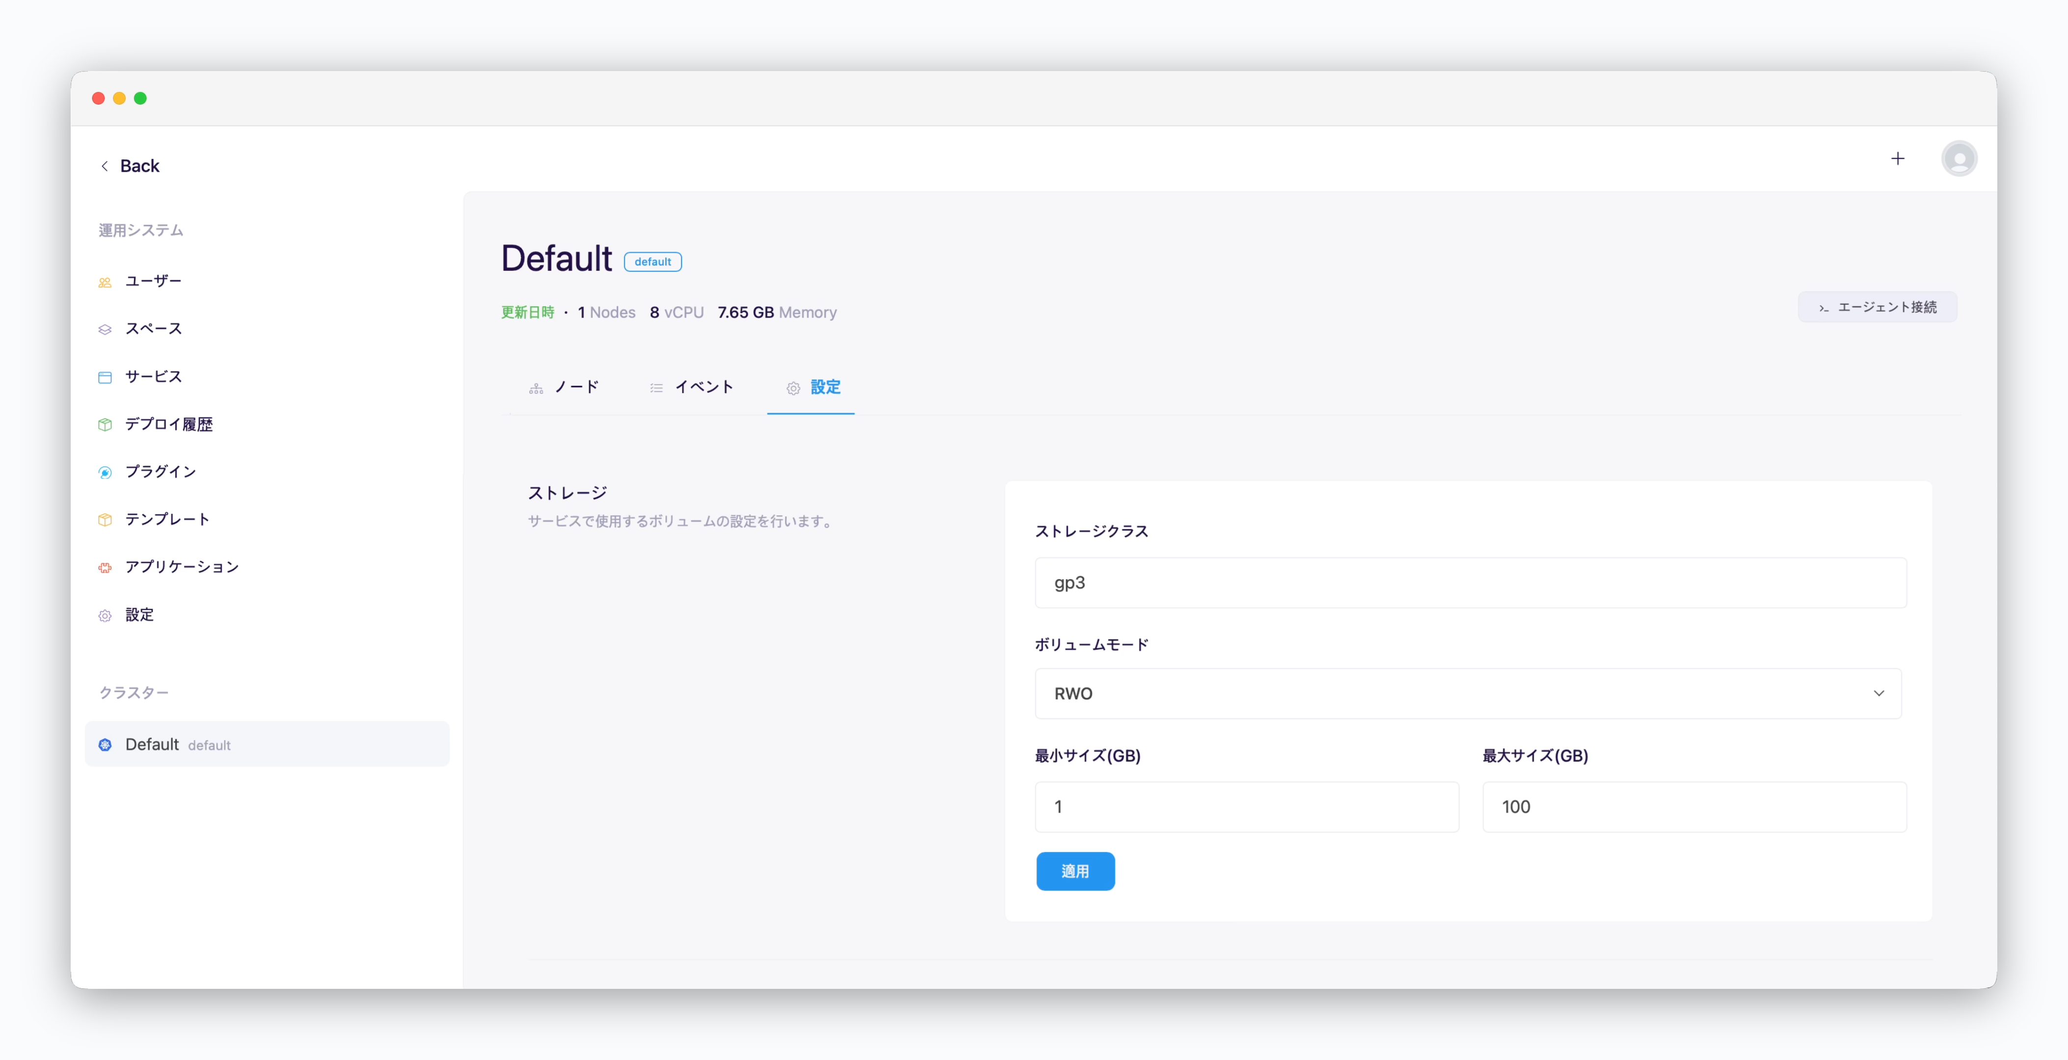
Task: Open プラグイン in the sidebar
Action: tap(161, 472)
